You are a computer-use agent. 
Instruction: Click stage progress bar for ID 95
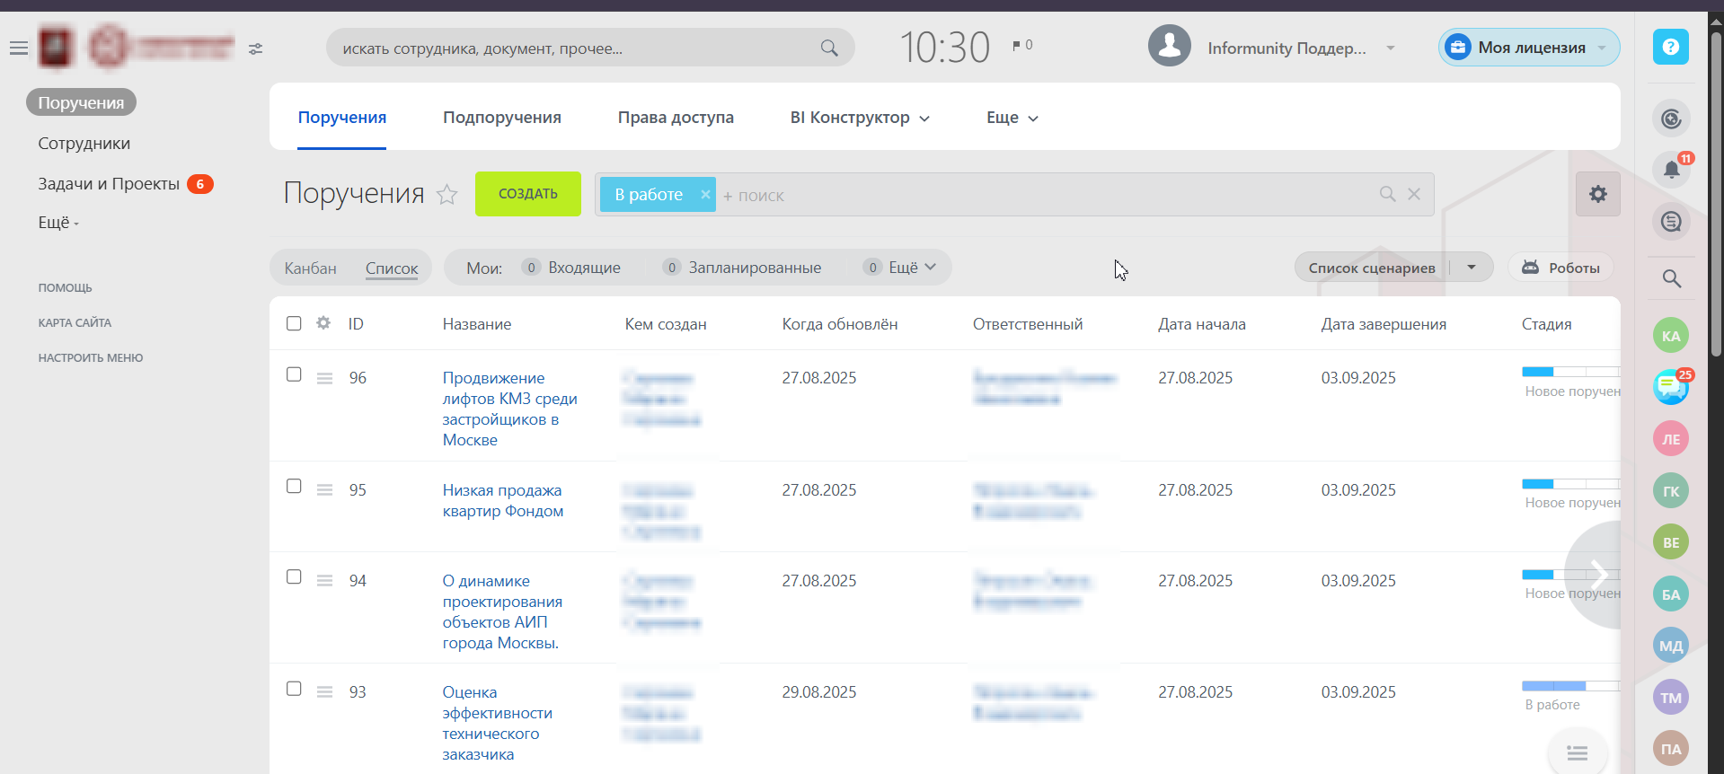tap(1570, 484)
